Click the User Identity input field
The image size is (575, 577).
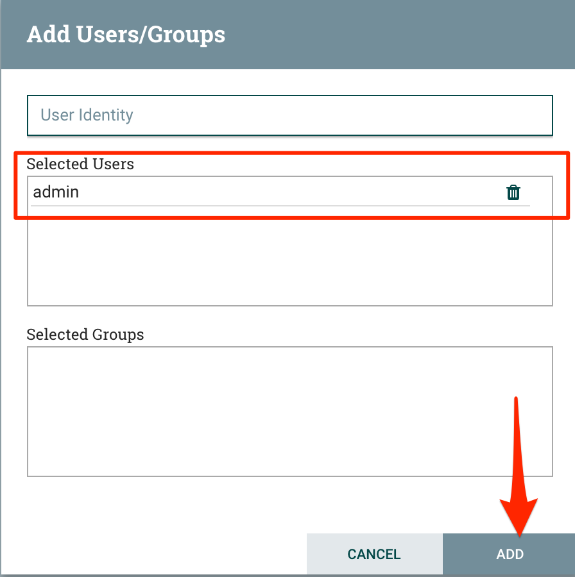point(289,115)
